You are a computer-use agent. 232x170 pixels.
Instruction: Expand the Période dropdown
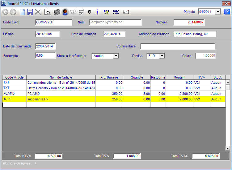(x=217, y=12)
